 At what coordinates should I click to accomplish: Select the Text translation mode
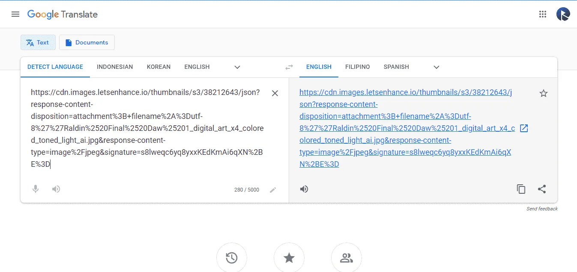pyautogui.click(x=38, y=42)
